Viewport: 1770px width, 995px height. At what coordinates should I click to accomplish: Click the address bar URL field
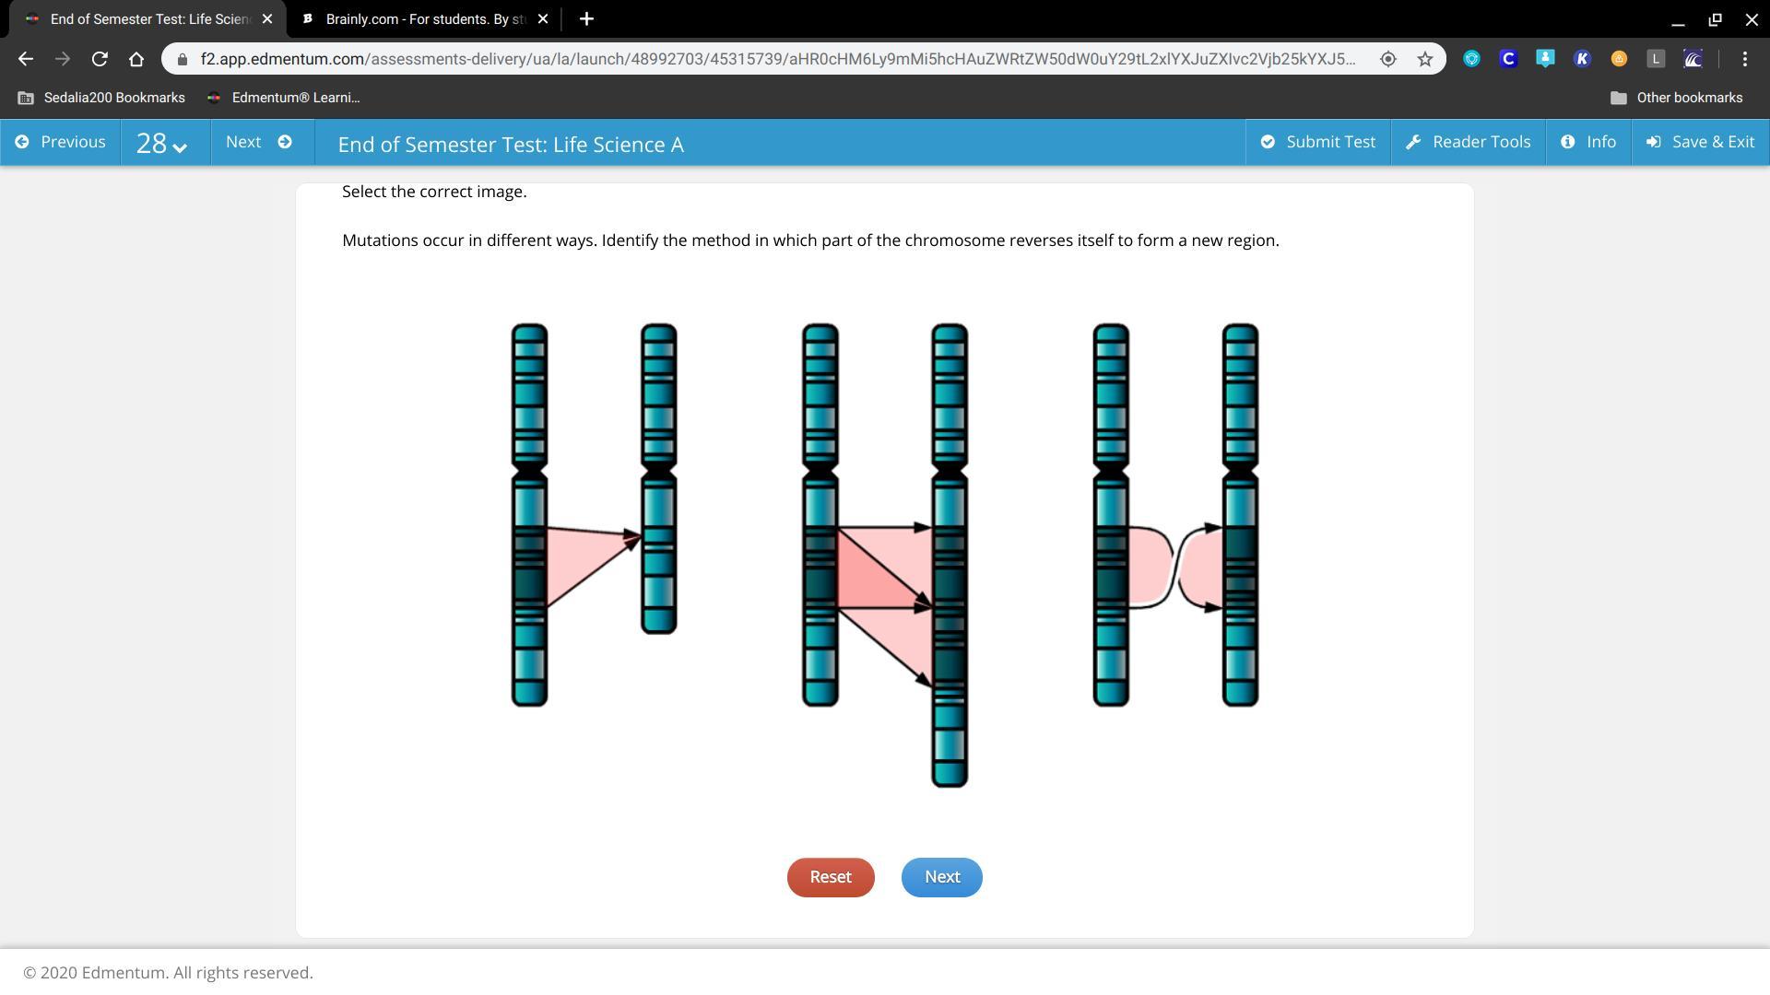coord(774,59)
